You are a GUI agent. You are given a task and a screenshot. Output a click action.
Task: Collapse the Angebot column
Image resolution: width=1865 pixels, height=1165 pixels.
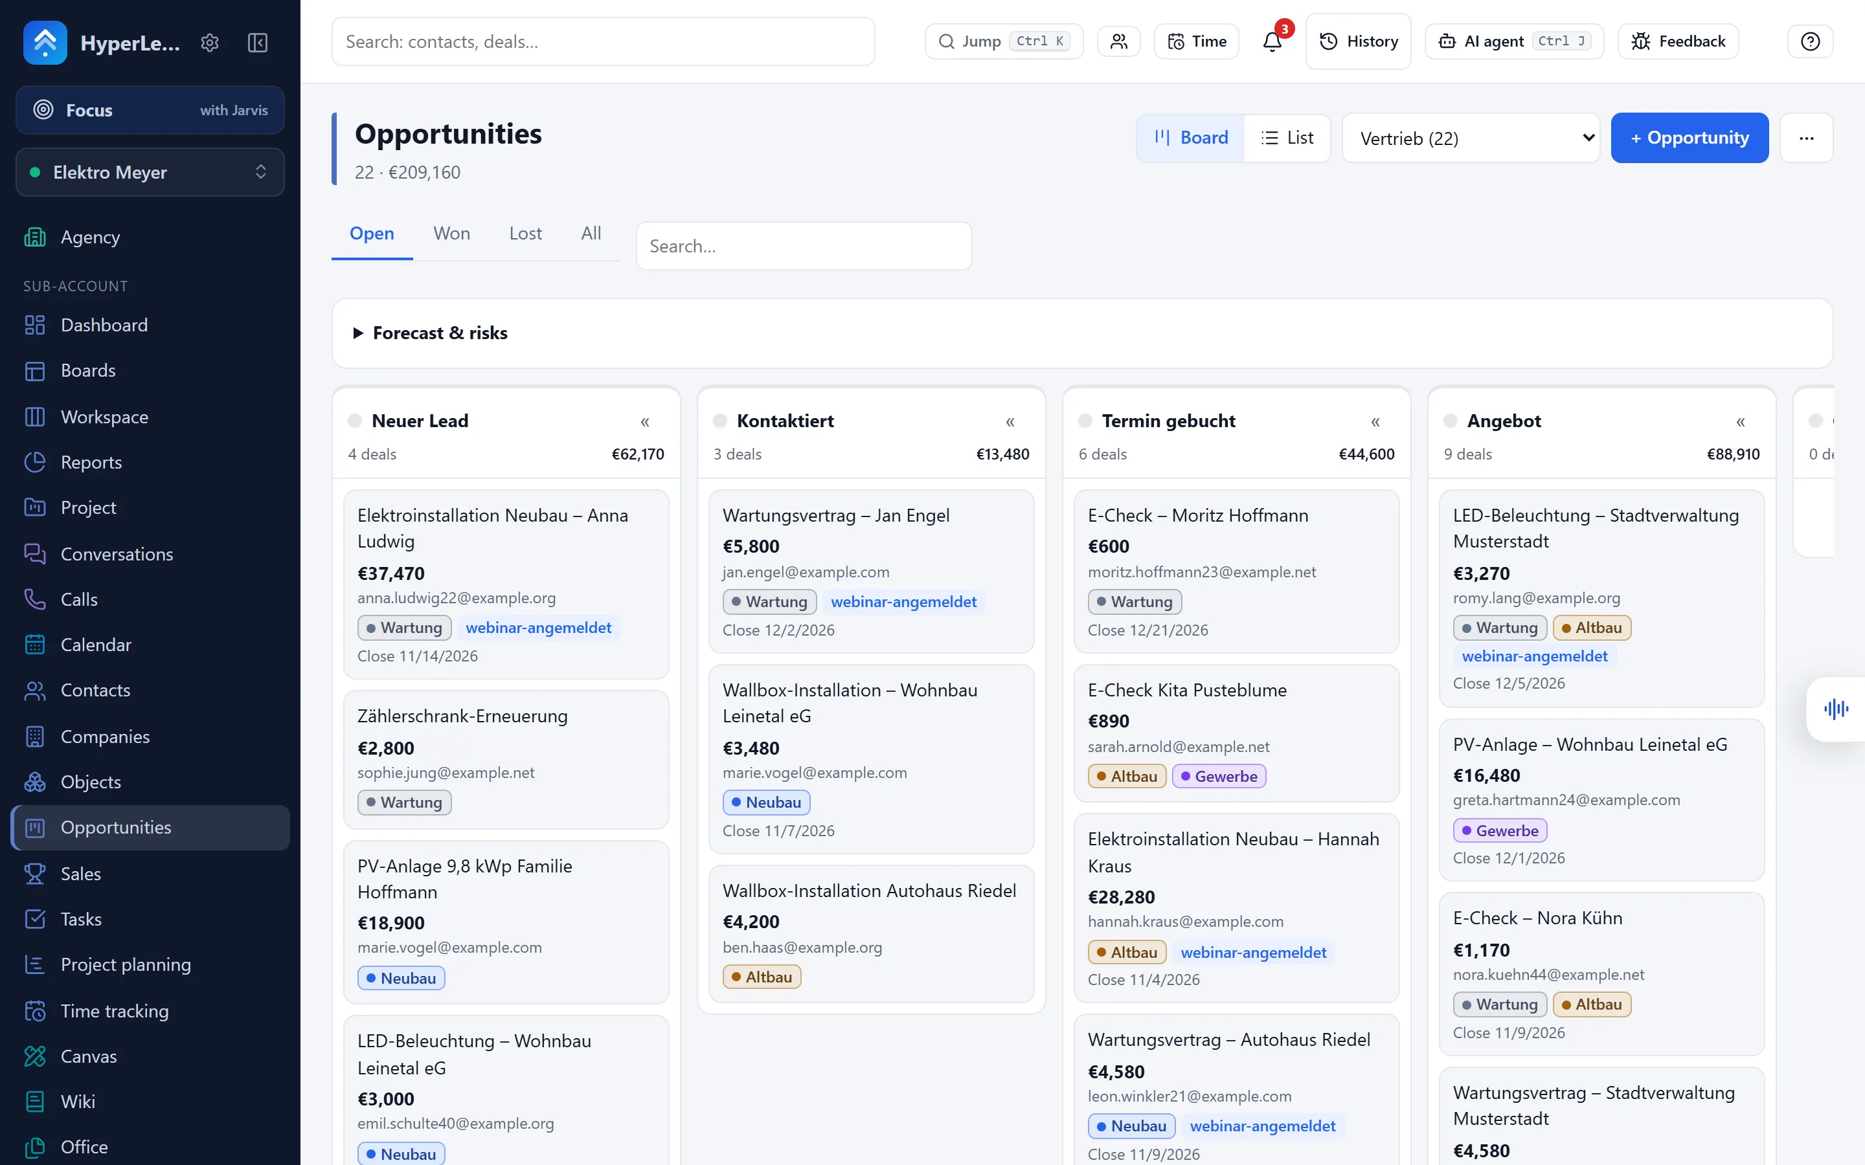tap(1741, 421)
